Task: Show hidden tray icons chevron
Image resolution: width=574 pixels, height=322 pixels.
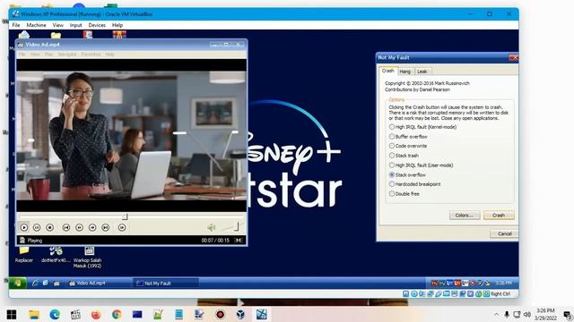Action: 496,314
